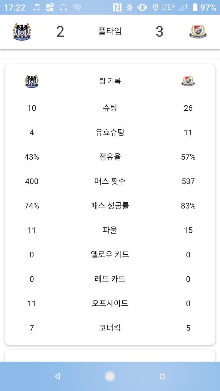Tap the 패스 성공률 label
Image resolution: width=220 pixels, height=391 pixels.
110,206
